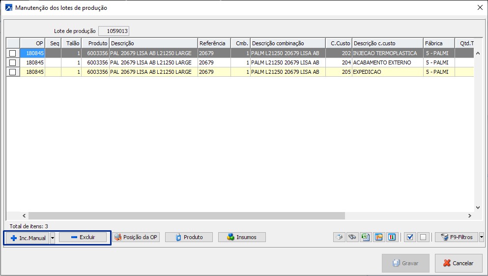Select ACABAMENTO EXTERNO cell
Viewport: 488px width, 276px height.
(387, 62)
